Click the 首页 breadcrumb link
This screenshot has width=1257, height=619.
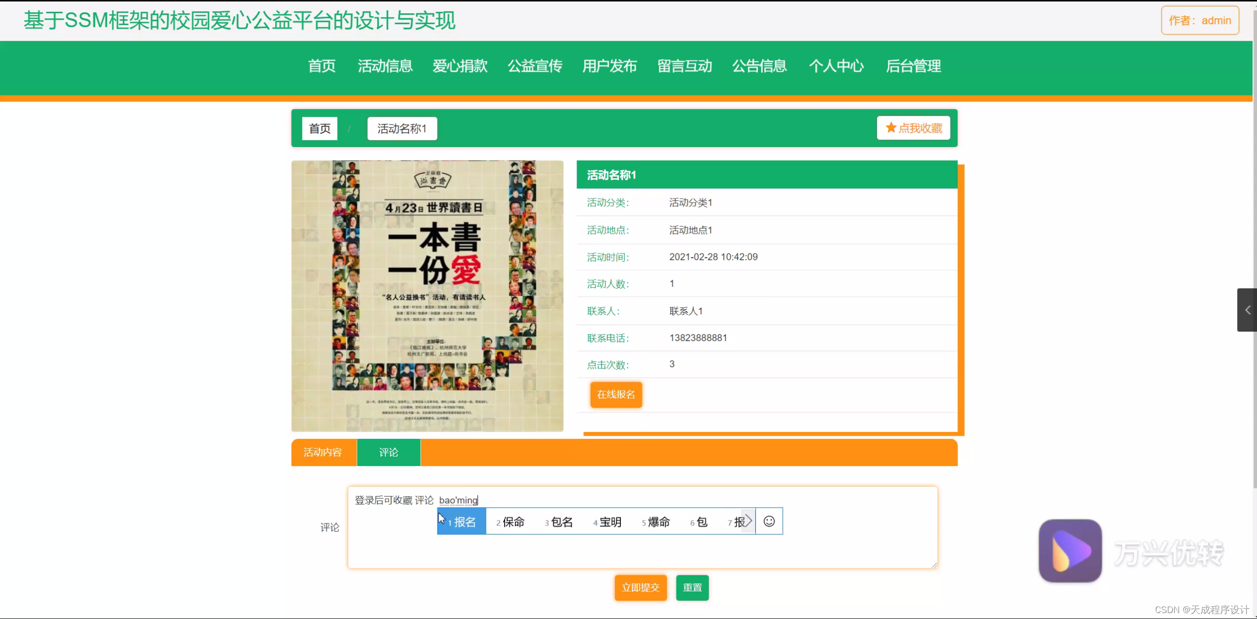pyautogui.click(x=319, y=128)
